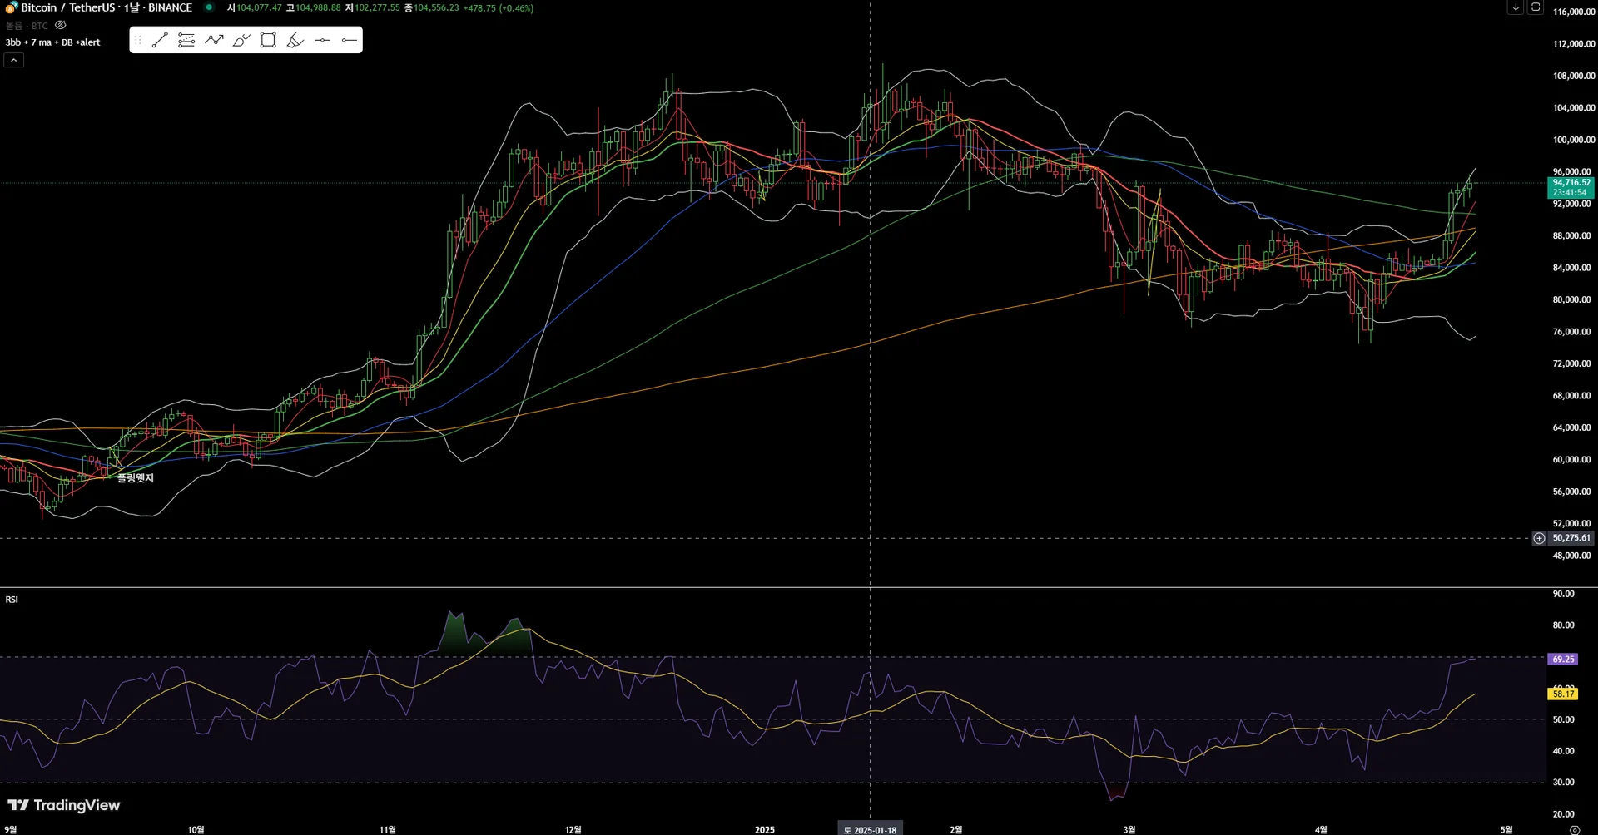Click the 116,000.00 price axis label
Screen dimensions: 1598x835
[1574, 12]
